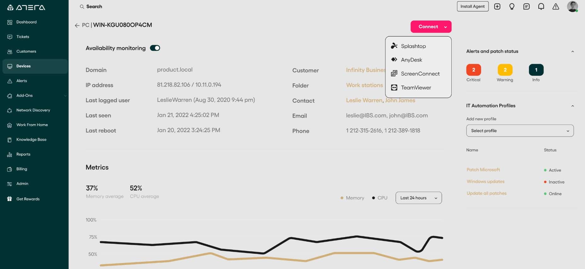Toggle the Memory legend series
Screen dimensions: 585x269
(x=352, y=198)
